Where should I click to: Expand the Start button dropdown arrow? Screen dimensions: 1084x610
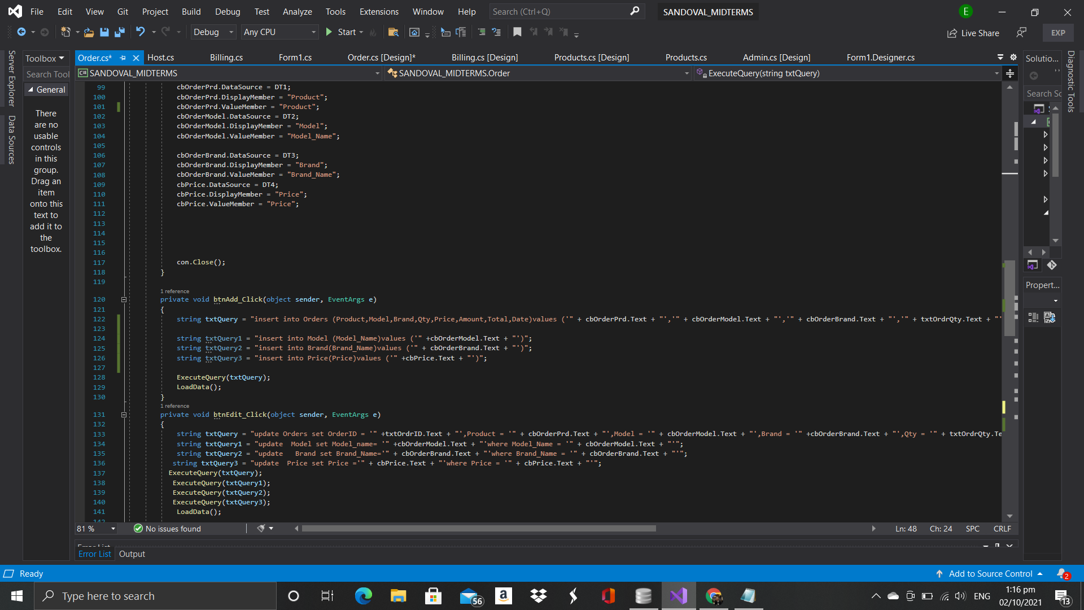[361, 32]
